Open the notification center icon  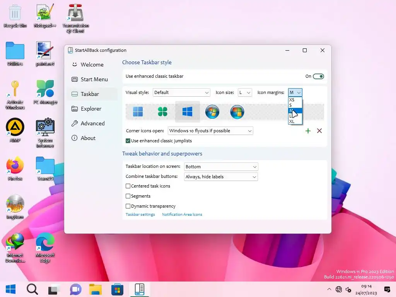pyautogui.click(x=387, y=289)
